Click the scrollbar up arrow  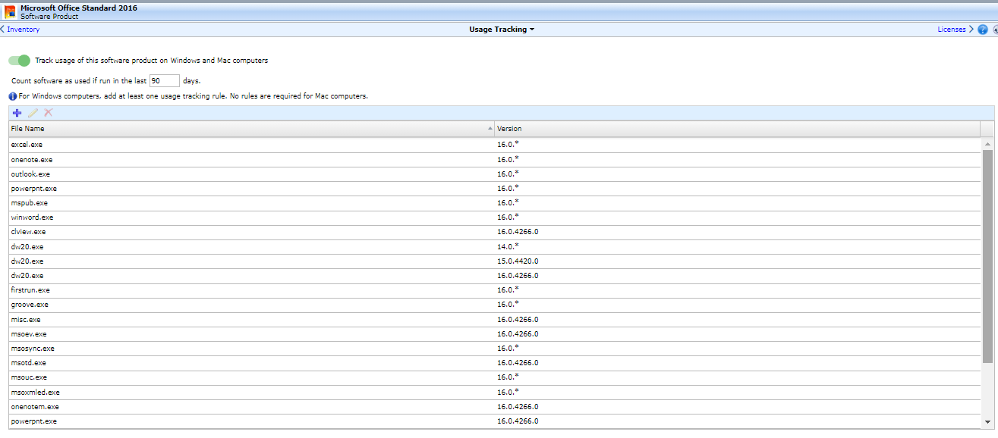coord(987,143)
